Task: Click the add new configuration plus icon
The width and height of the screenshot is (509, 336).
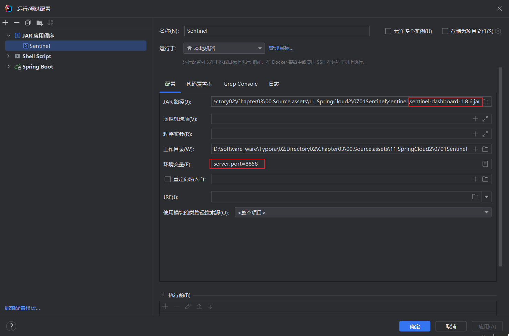Action: (6, 23)
